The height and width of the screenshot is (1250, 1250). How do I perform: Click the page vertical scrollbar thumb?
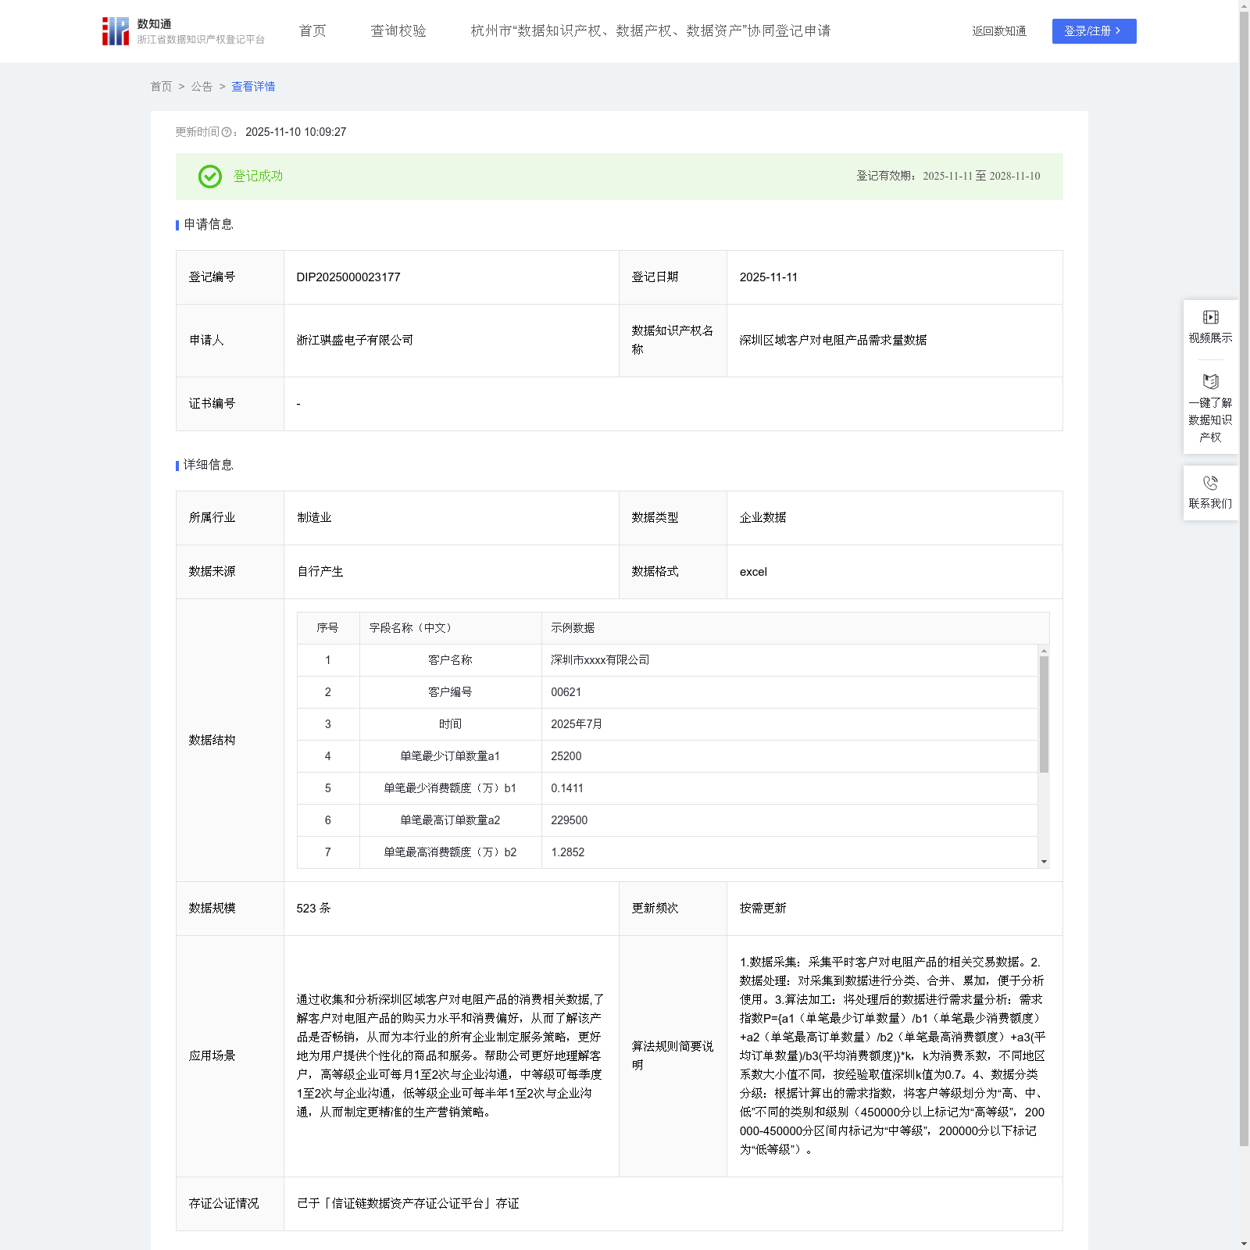coord(1244,578)
